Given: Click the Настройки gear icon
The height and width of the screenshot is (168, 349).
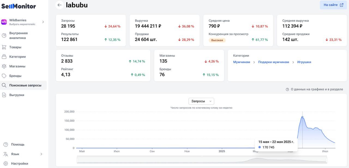Looking at the screenshot, I should pos(5,164).
